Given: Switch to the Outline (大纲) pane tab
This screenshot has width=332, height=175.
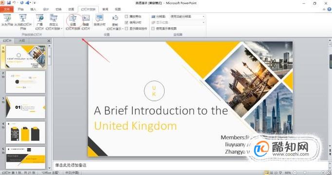Looking at the screenshot, I should [22, 41].
